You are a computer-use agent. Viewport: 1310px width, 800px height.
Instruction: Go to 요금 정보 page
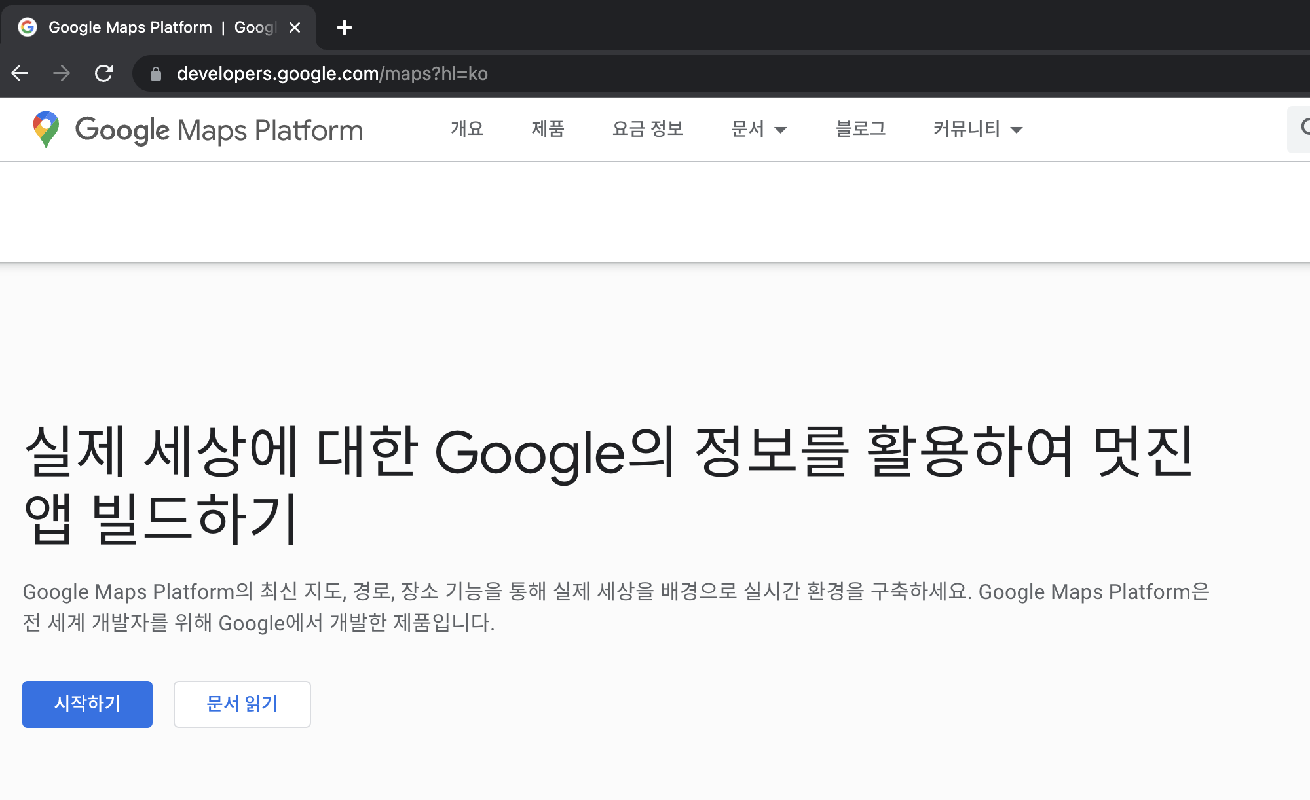(647, 129)
